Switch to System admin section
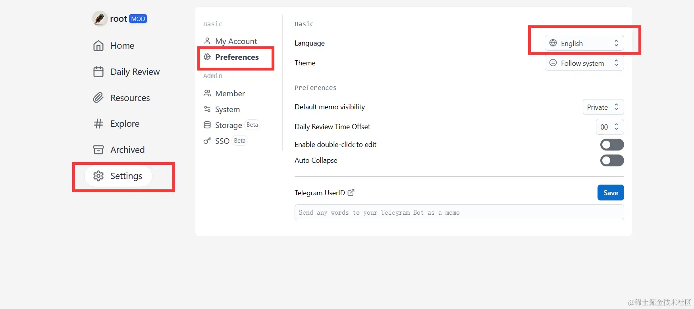Screen dimensions: 694x309 (222, 109)
